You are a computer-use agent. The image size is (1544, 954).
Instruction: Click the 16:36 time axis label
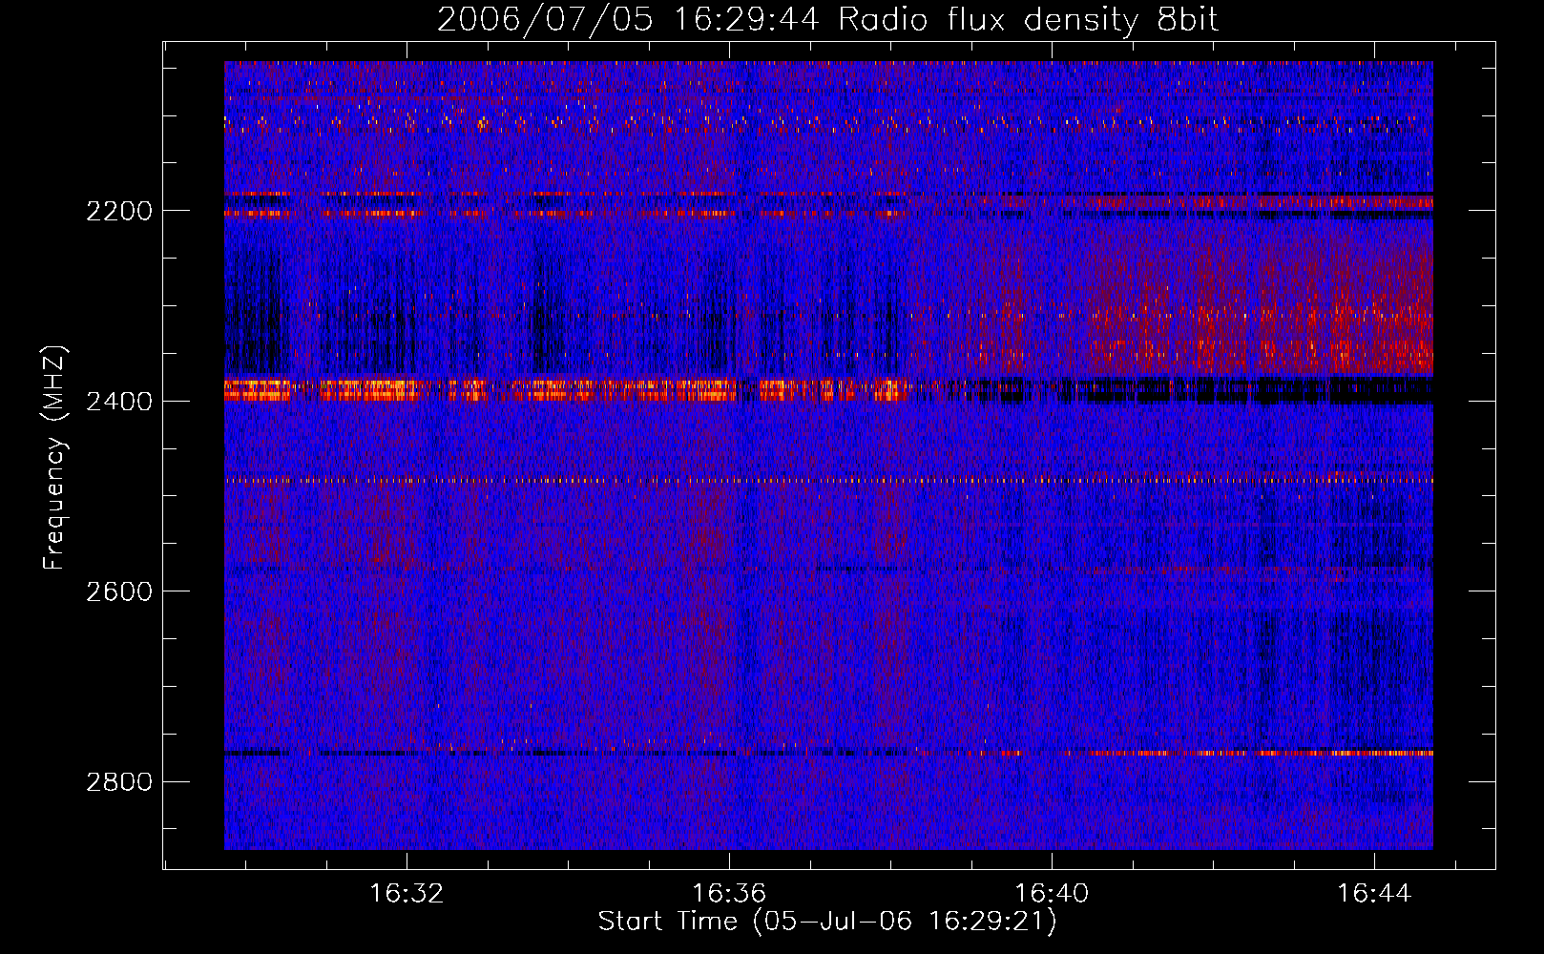(729, 894)
